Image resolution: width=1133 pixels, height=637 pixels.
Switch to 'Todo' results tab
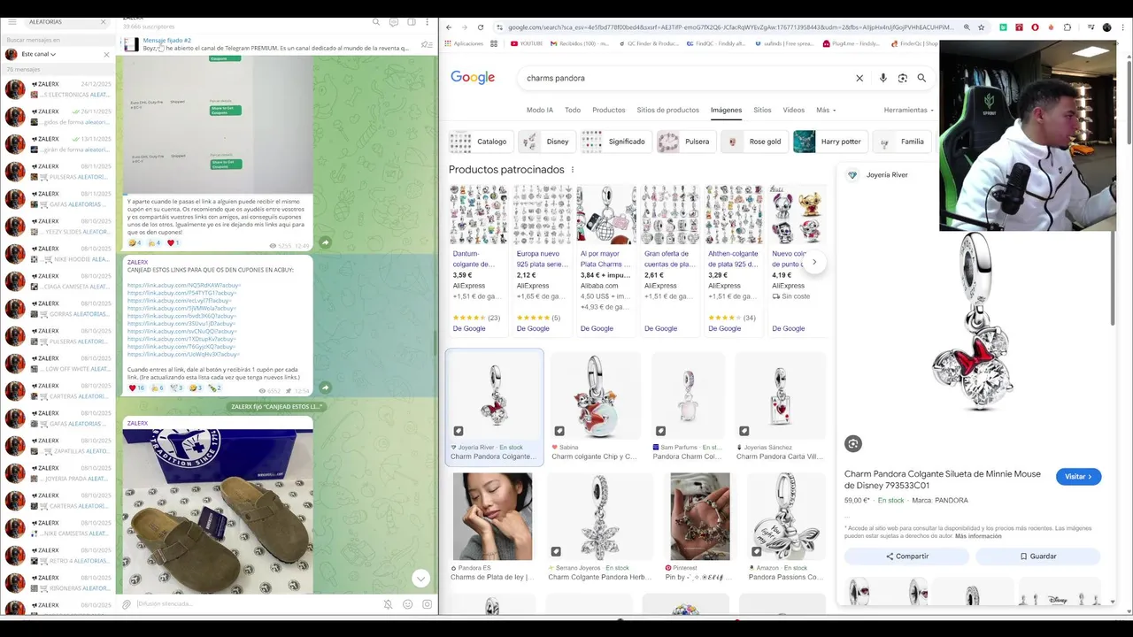click(573, 110)
